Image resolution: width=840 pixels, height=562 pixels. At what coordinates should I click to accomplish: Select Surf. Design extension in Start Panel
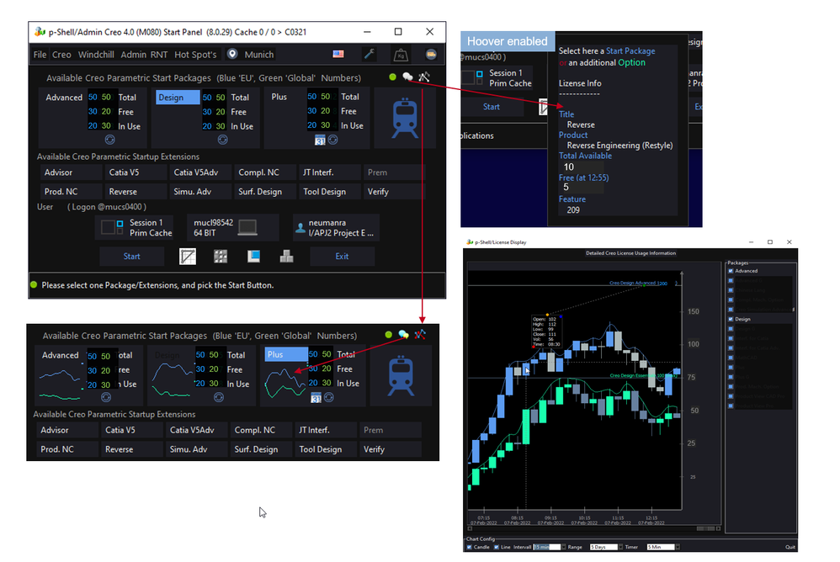tap(264, 192)
